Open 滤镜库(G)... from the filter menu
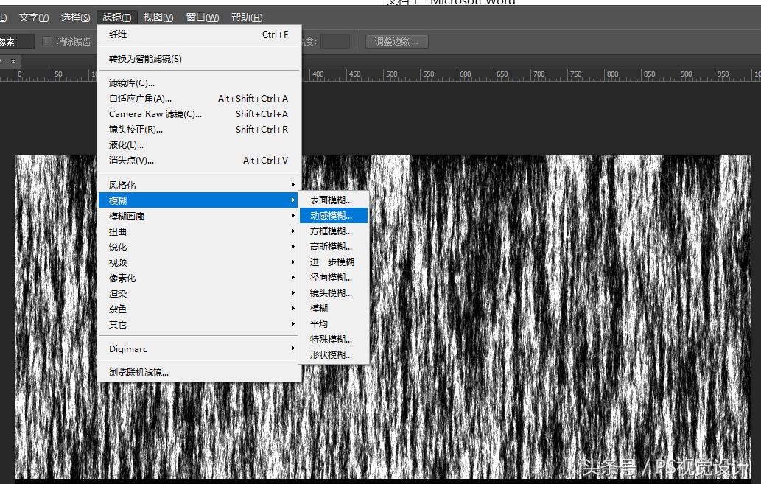The width and height of the screenshot is (761, 484). 132,83
